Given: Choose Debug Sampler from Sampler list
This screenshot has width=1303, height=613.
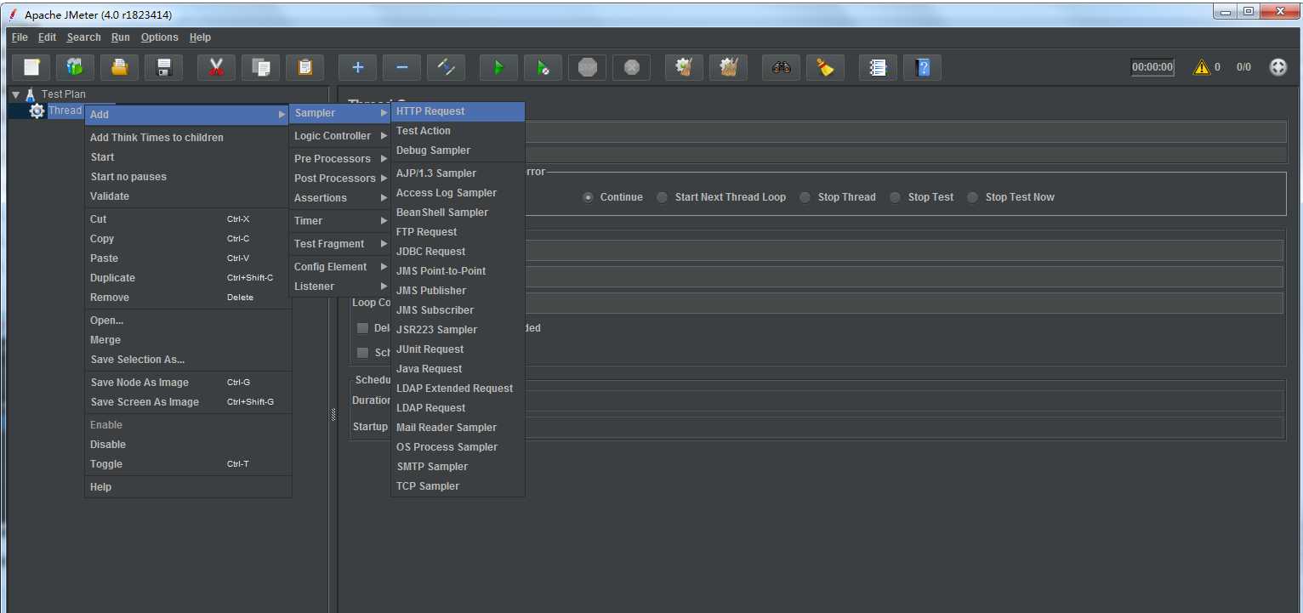Looking at the screenshot, I should [x=458, y=150].
